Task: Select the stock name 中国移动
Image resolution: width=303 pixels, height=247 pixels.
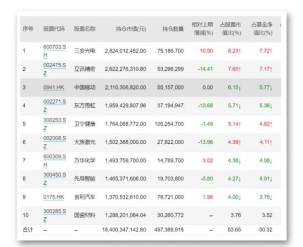Action: [x=85, y=88]
